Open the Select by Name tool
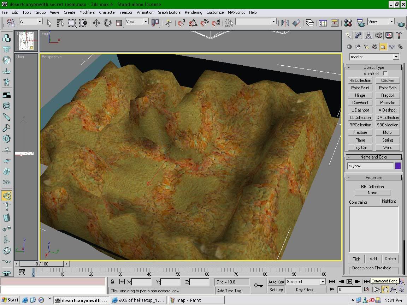The width and height of the screenshot is (407, 305). pos(60,23)
